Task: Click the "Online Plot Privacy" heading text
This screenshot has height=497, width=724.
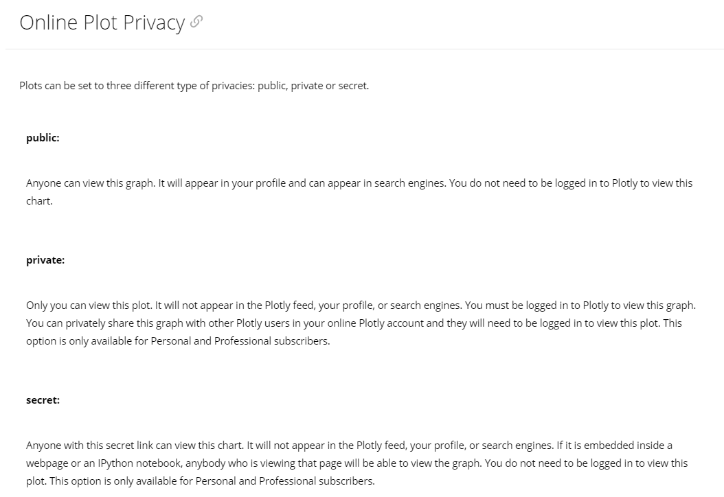Action: click(102, 23)
